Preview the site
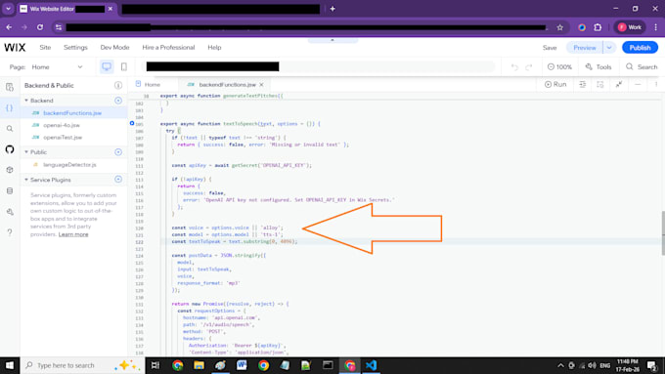665x374 pixels. pos(585,48)
